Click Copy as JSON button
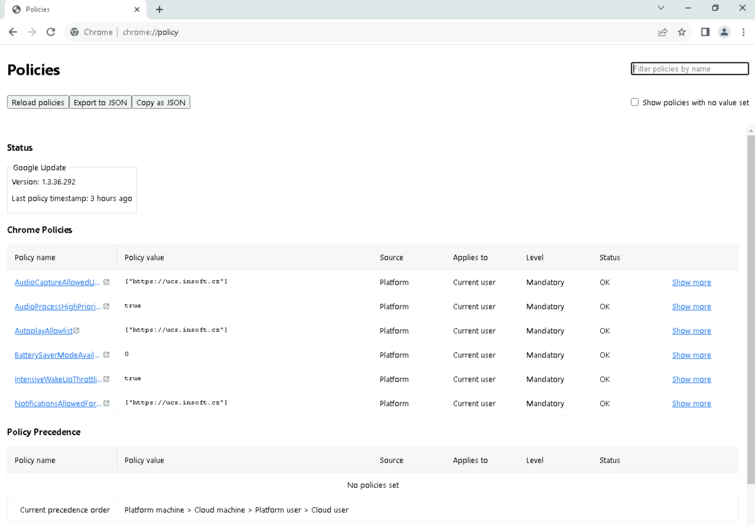 pyautogui.click(x=161, y=102)
